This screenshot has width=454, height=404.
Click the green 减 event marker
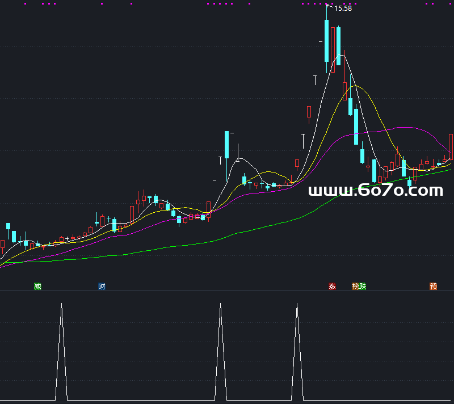click(x=37, y=286)
